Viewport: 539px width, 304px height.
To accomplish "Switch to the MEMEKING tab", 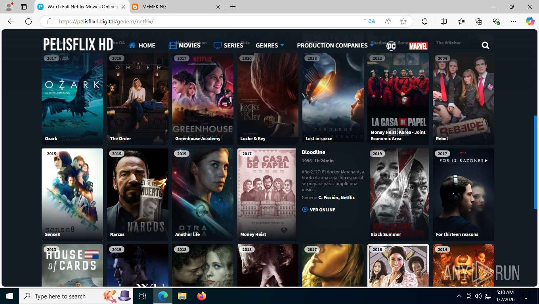I will 176,7.
